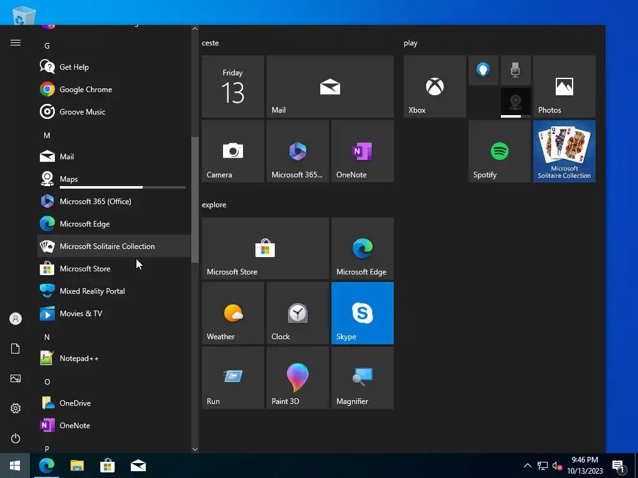This screenshot has height=478, width=638.
Task: Open Pictures from Start sidebar
Action: pos(16,378)
